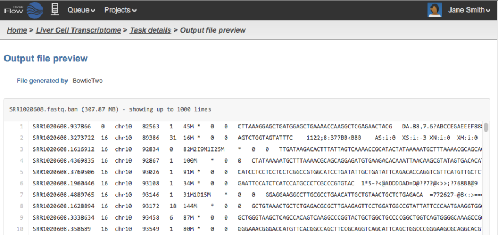Image resolution: width=498 pixels, height=235 pixels.
Task: Click the BowtieTwo task name
Action: pos(87,81)
